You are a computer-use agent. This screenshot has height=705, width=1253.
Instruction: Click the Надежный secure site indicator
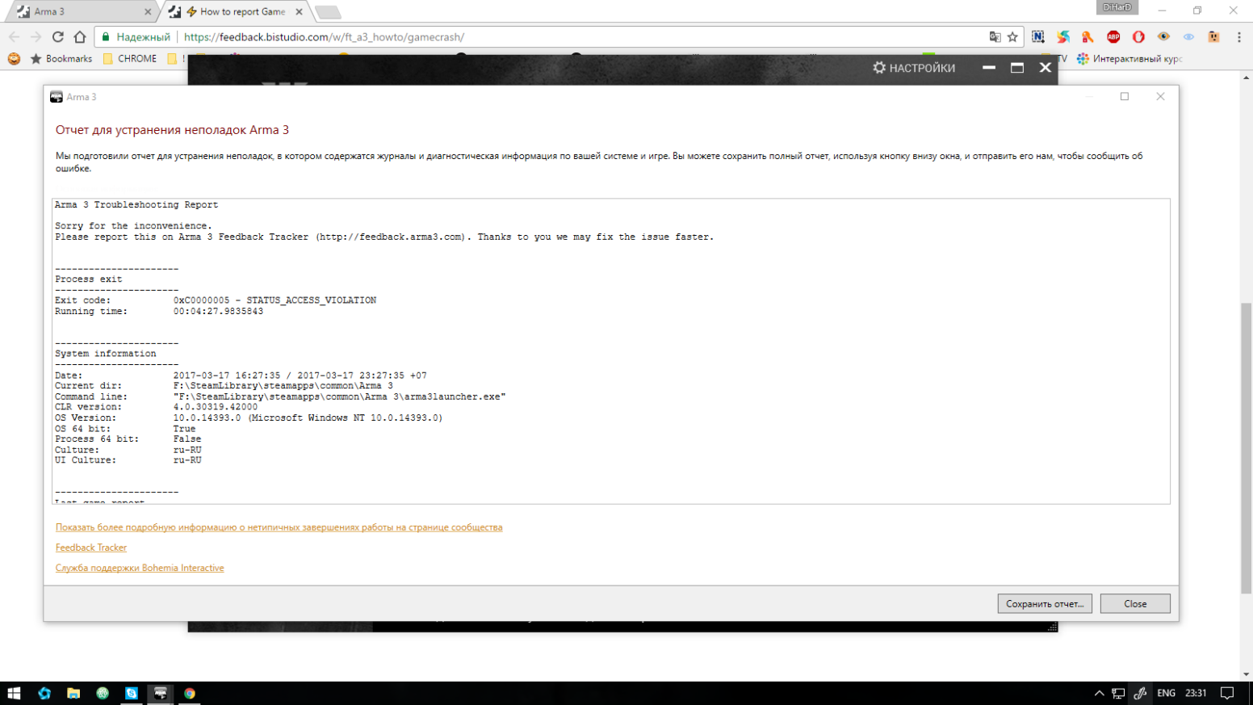(x=136, y=37)
